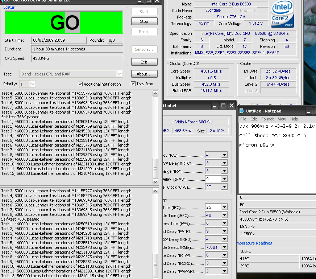Open the CpC clock dropdown set to 2T
The width and height of the screenshot is (316, 279).
click(x=224, y=187)
